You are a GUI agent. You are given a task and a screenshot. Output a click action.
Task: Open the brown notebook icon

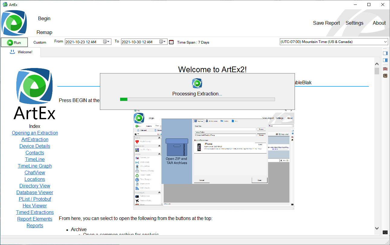click(385, 76)
